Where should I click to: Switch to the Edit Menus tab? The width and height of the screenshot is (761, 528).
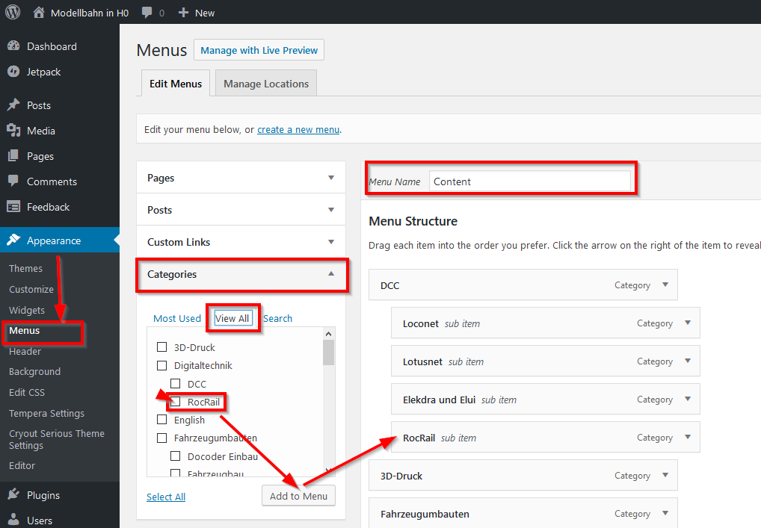pyautogui.click(x=176, y=84)
